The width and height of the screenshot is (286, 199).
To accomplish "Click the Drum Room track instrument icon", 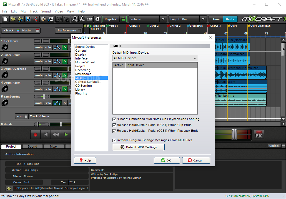I will pyautogui.click(x=4, y=89).
